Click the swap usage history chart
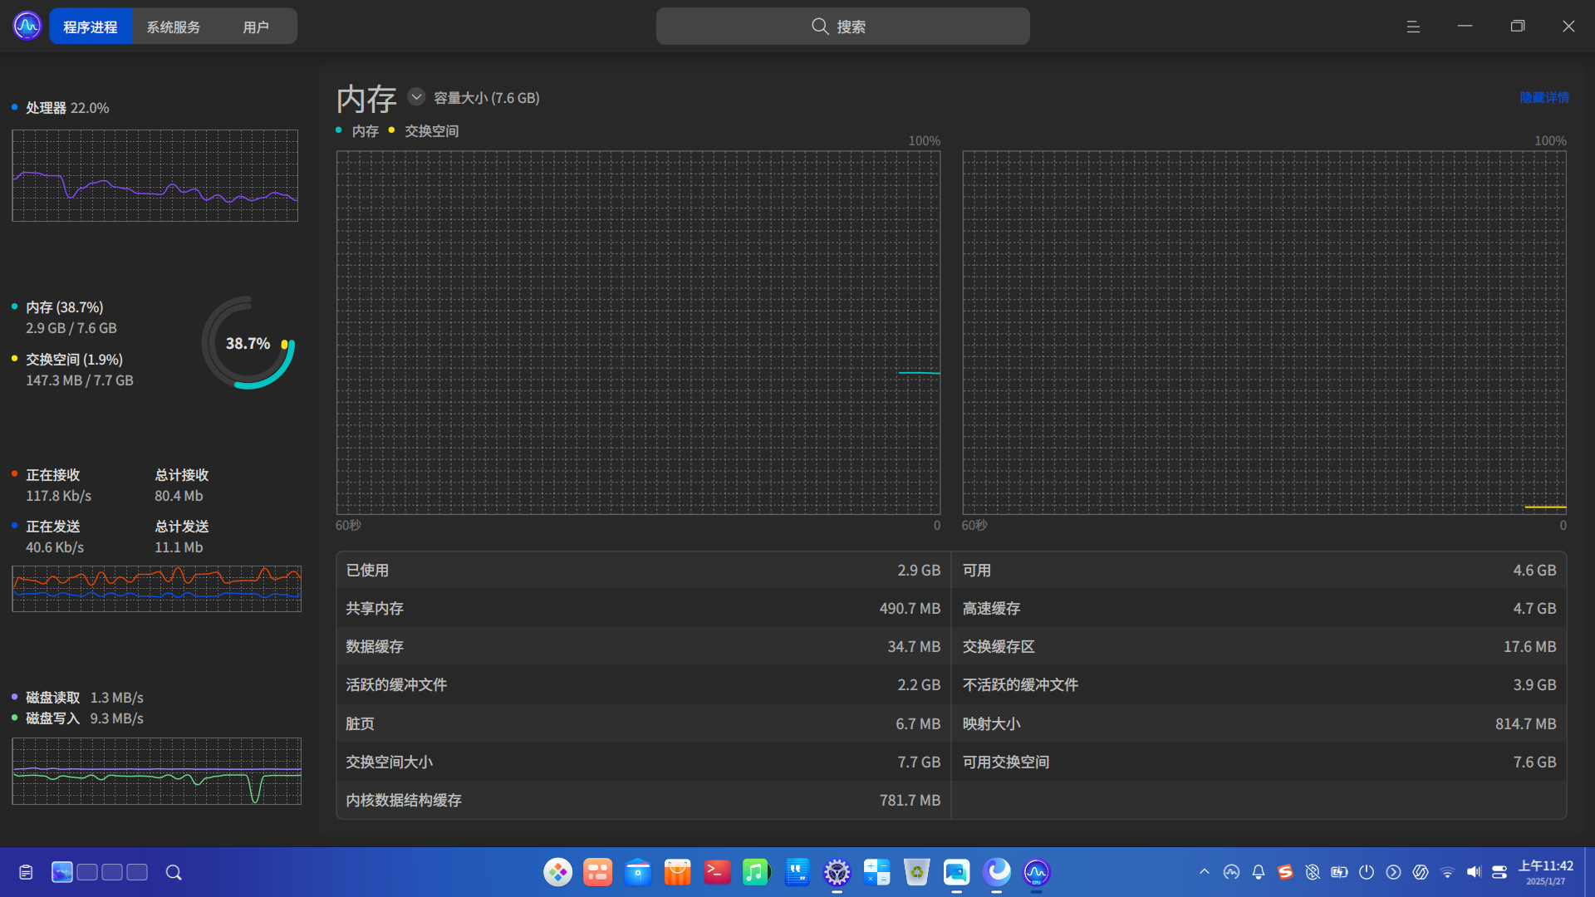This screenshot has height=897, width=1595. point(1264,332)
